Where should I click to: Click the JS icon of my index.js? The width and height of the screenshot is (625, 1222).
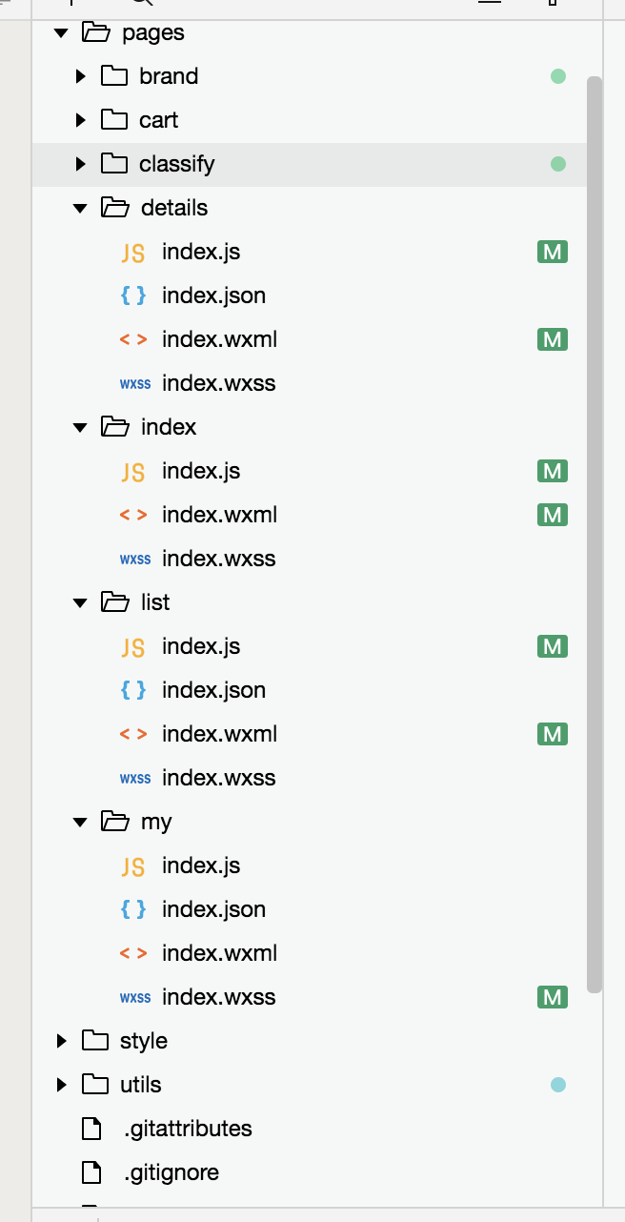click(133, 866)
